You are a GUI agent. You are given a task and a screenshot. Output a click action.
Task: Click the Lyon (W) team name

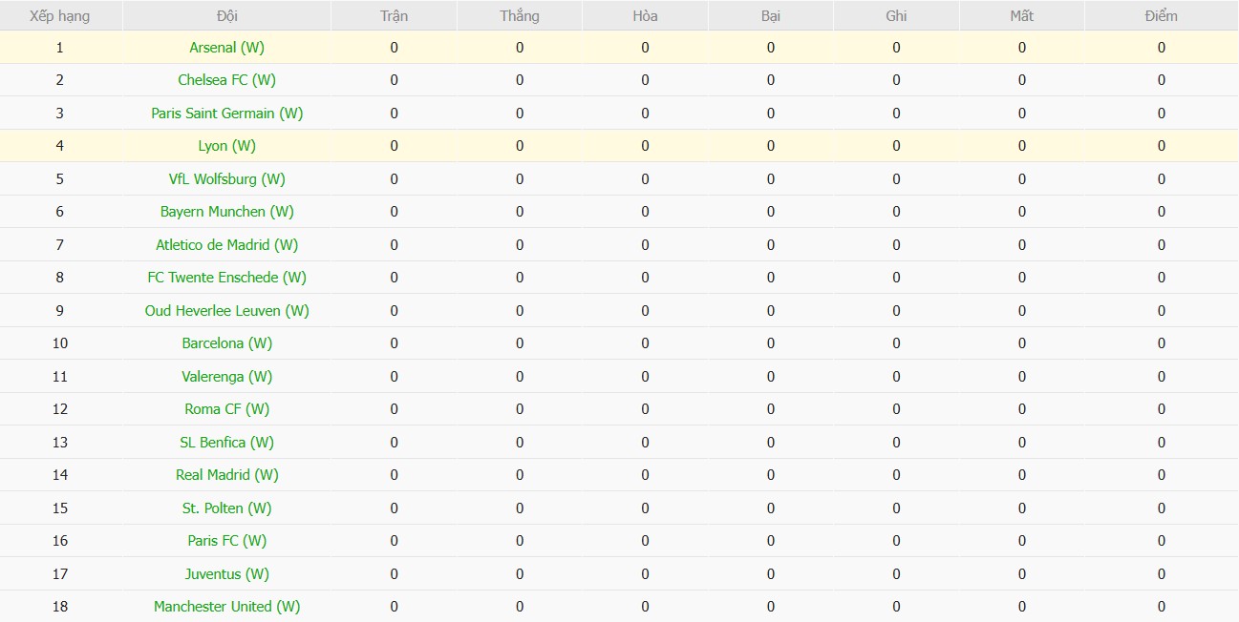click(x=226, y=146)
